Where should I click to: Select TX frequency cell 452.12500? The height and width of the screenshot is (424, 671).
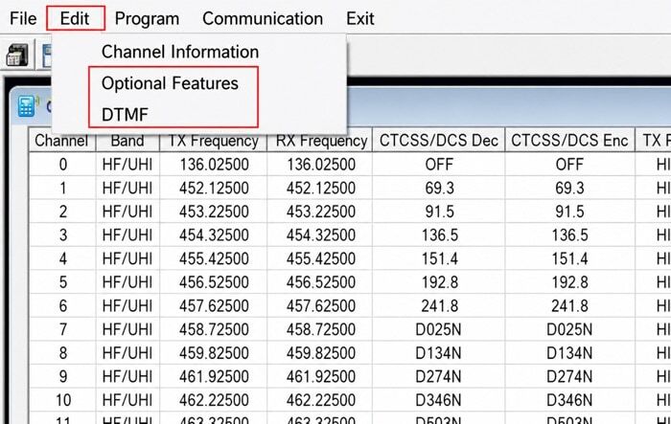[x=214, y=188]
